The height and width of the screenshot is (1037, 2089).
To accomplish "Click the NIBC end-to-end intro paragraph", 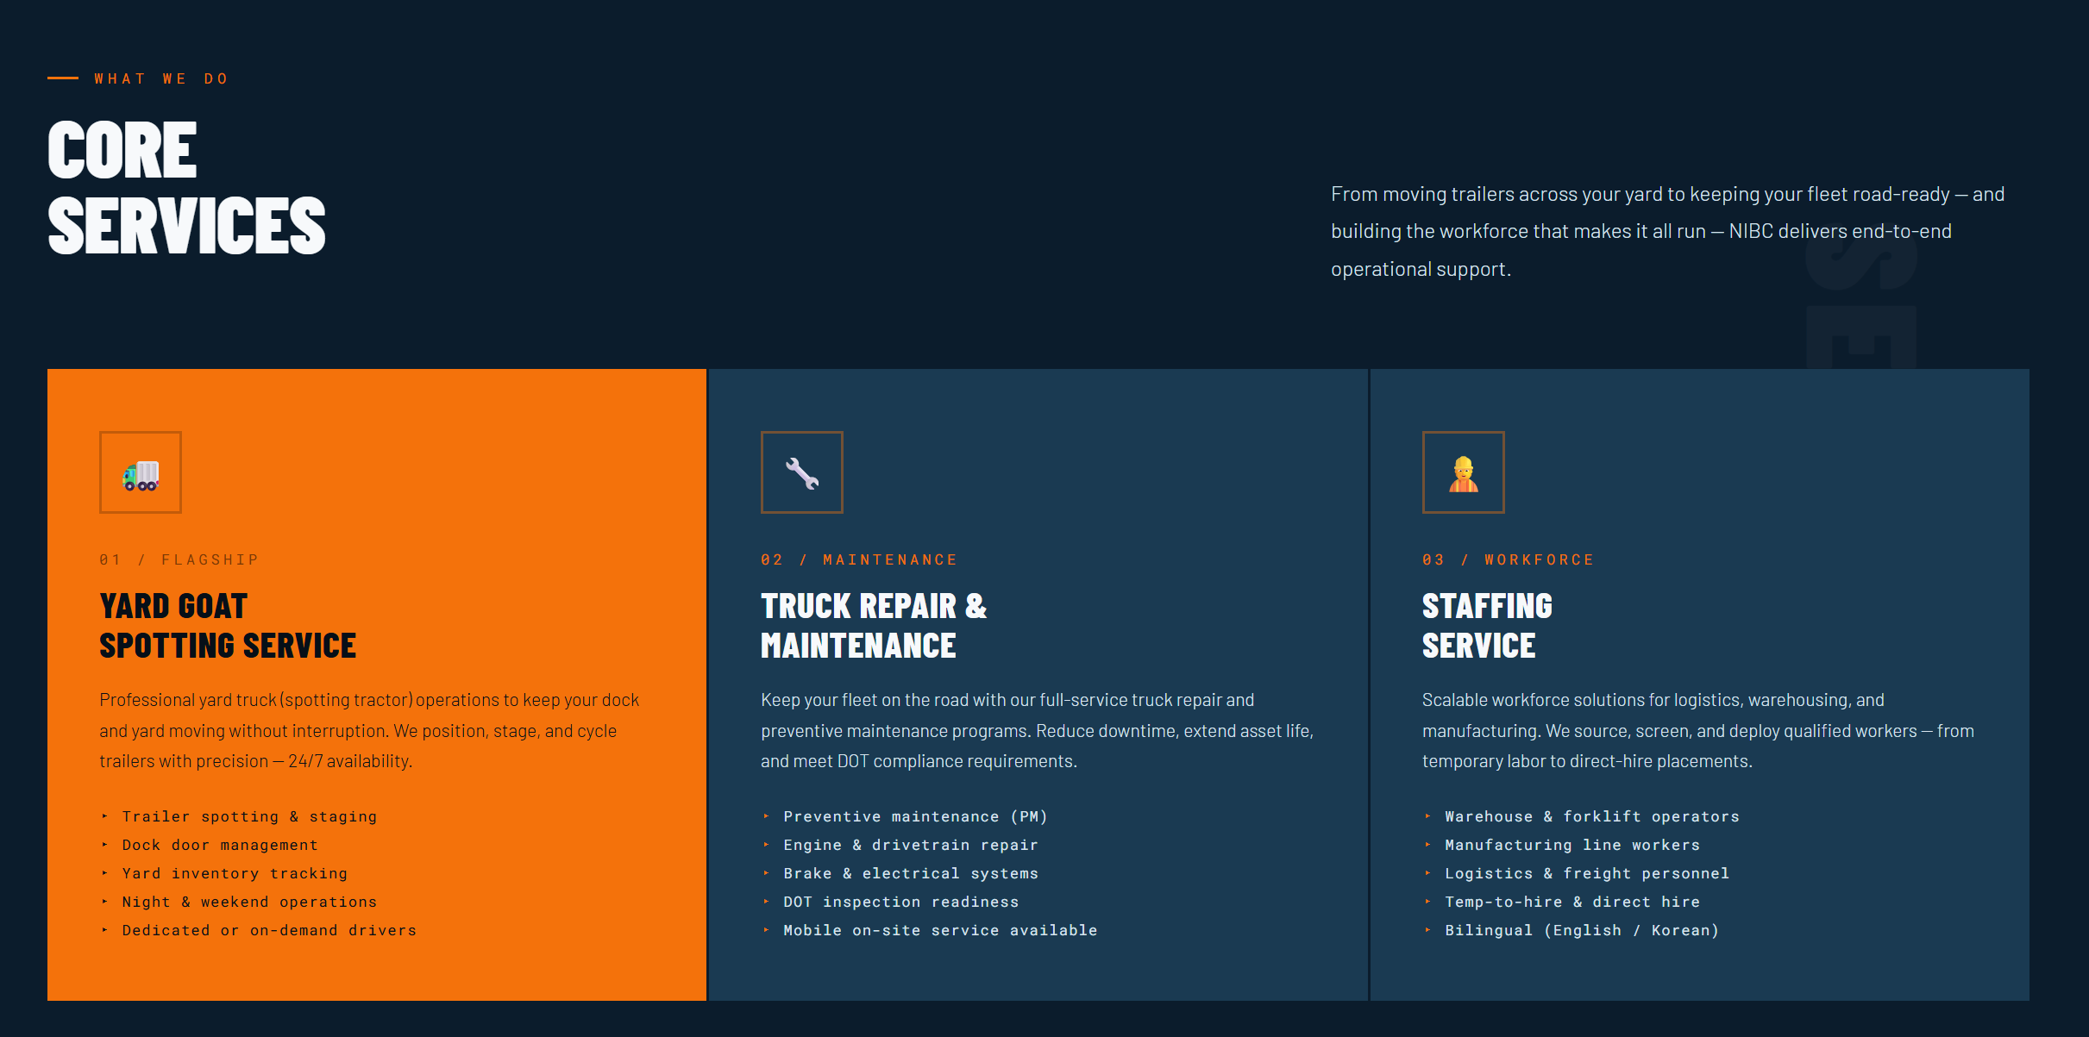I will (1666, 231).
